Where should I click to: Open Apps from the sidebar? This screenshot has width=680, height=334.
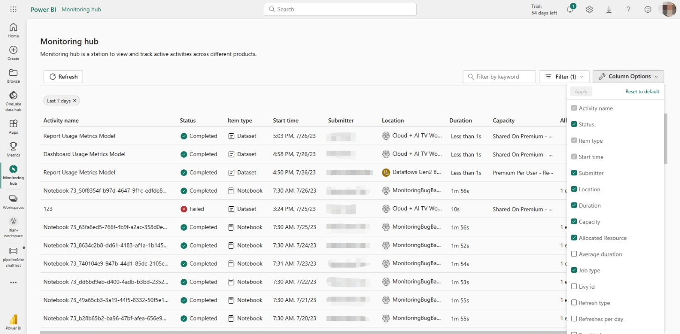click(x=13, y=127)
